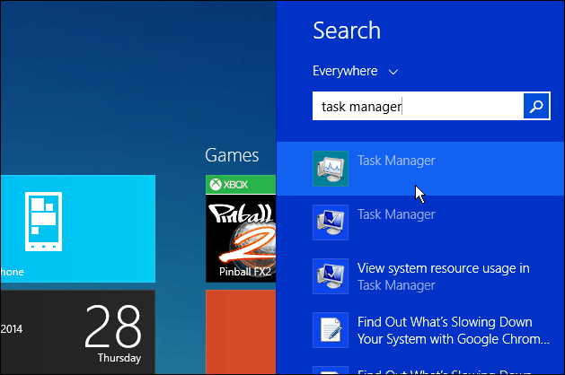Click the Xbox logo on the game tile
565x375 pixels.
click(216, 185)
